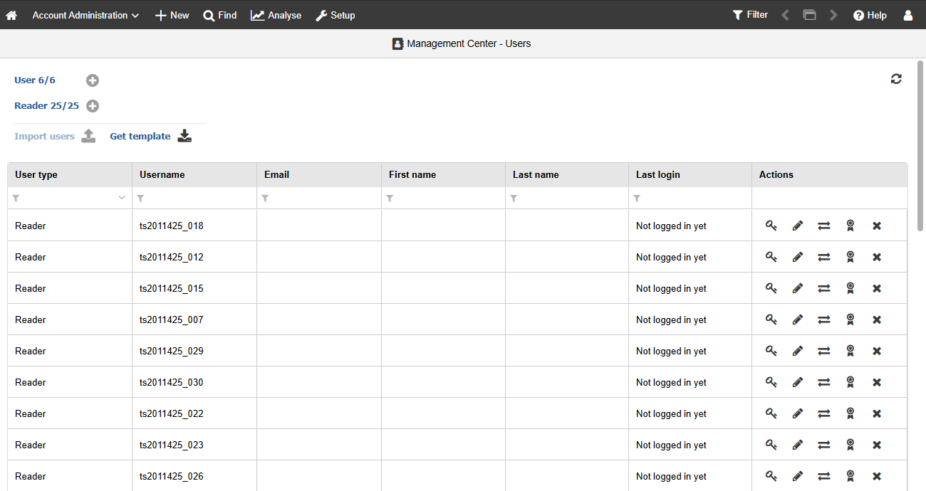Open the Analyse menu
This screenshot has width=926, height=491.
[x=276, y=15]
